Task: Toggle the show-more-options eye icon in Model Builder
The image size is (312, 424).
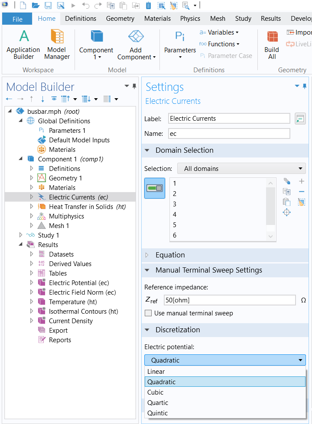Action: [54, 99]
